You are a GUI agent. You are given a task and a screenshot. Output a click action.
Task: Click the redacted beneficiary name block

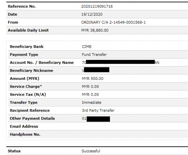click(x=120, y=62)
